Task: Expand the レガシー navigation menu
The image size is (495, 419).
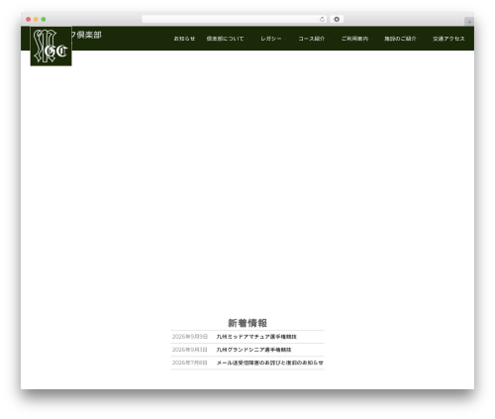Action: 271,39
